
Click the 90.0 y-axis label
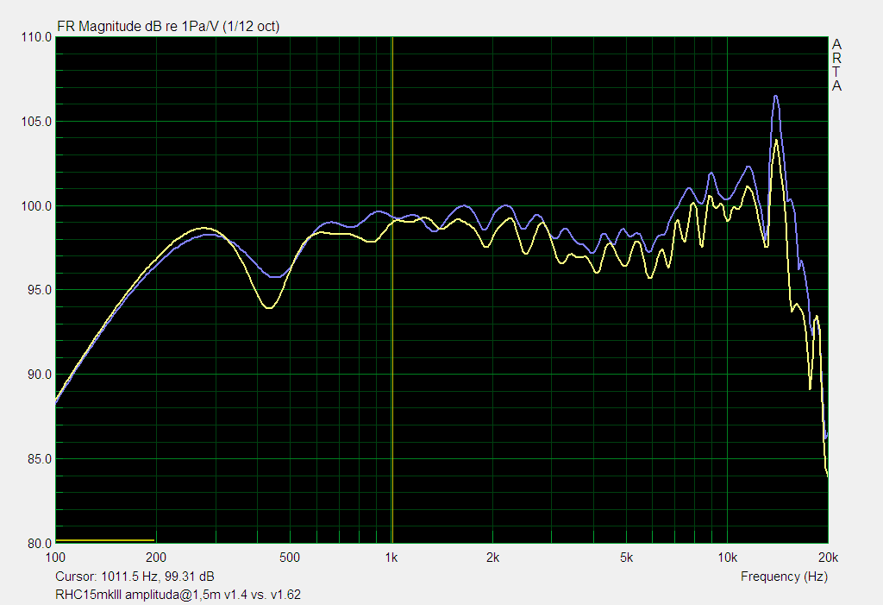39,375
